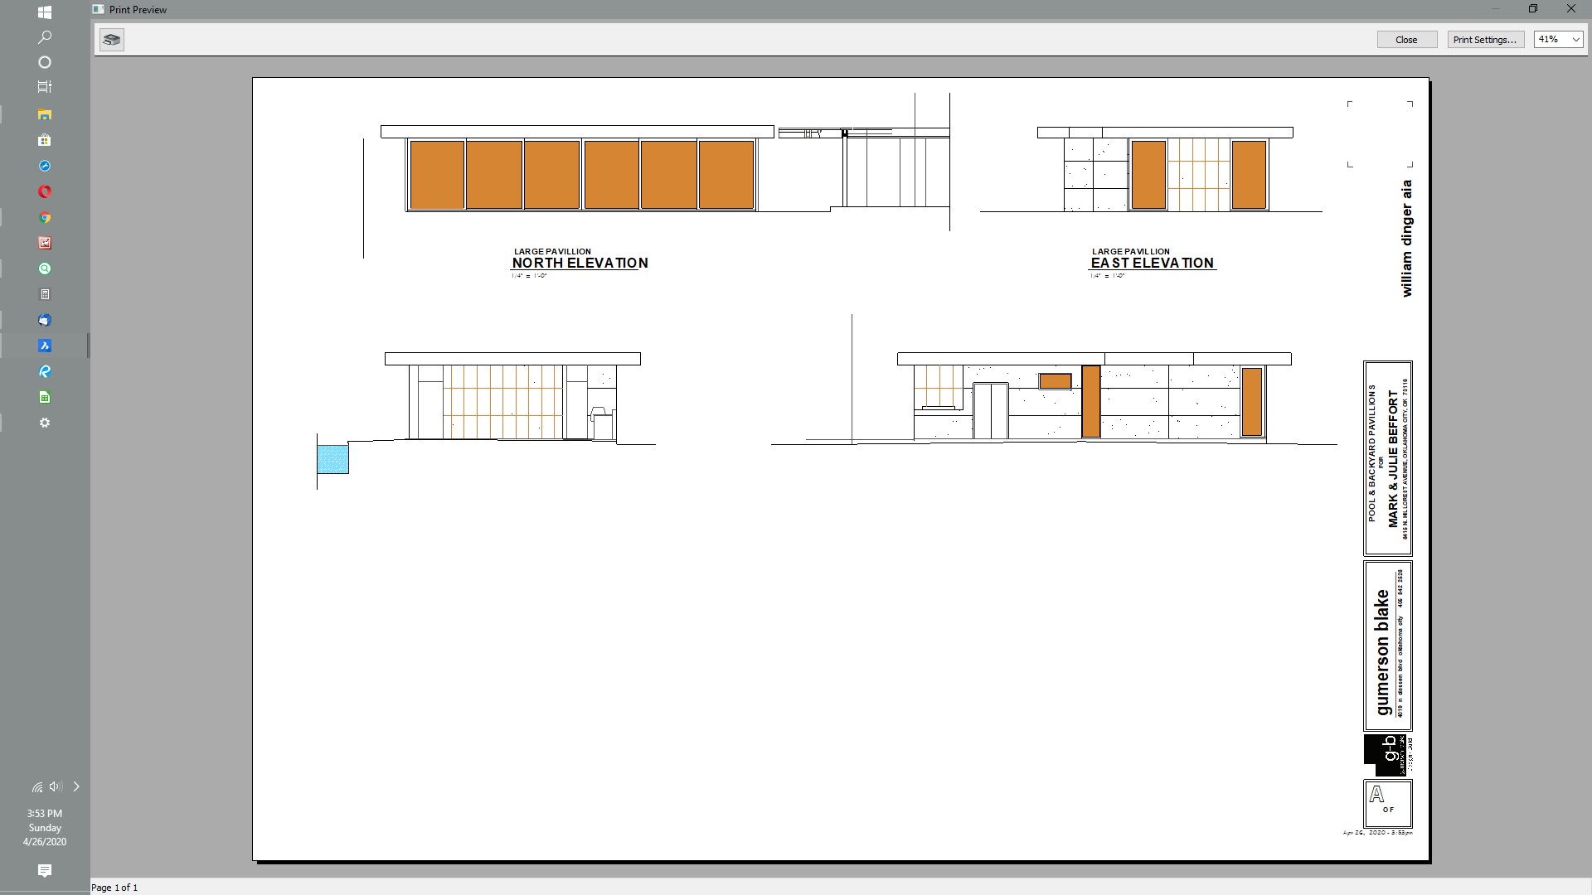
Task: Select the North Elevation label text
Action: 580,262
